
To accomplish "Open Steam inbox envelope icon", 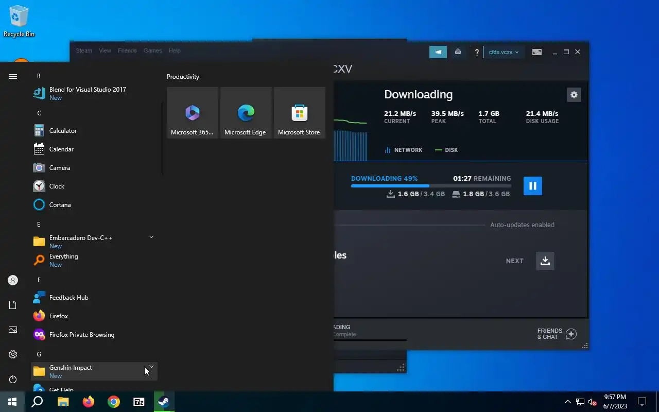I will 458,52.
